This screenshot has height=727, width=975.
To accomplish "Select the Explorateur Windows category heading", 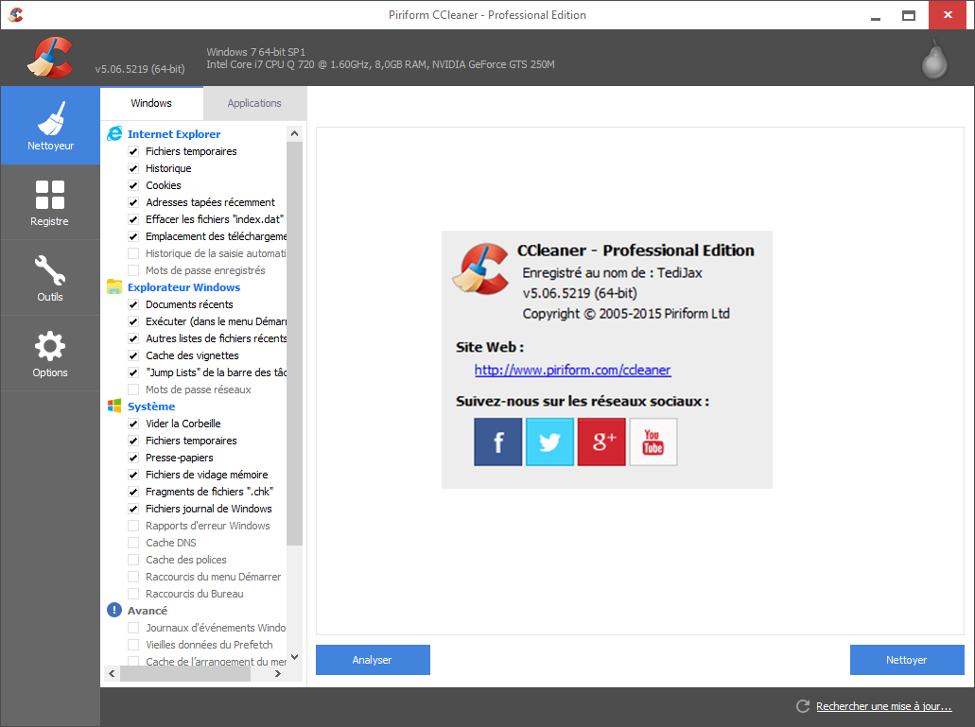I will [184, 287].
